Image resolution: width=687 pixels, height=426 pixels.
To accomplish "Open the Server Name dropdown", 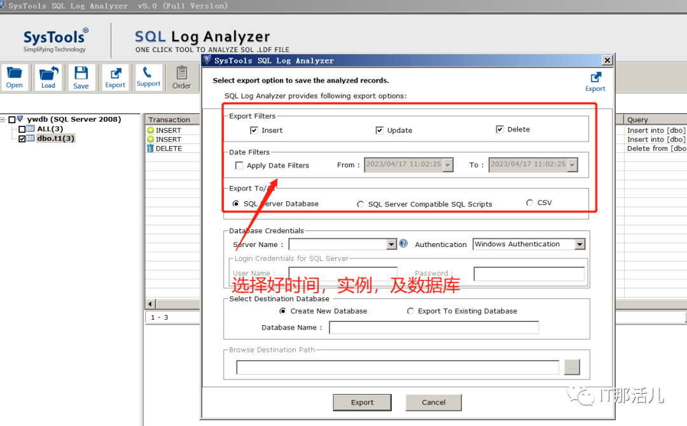I will (391, 244).
